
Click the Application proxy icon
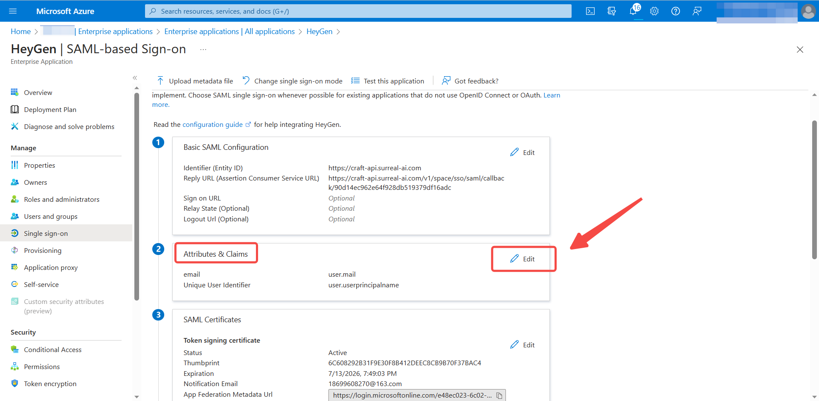pos(15,267)
